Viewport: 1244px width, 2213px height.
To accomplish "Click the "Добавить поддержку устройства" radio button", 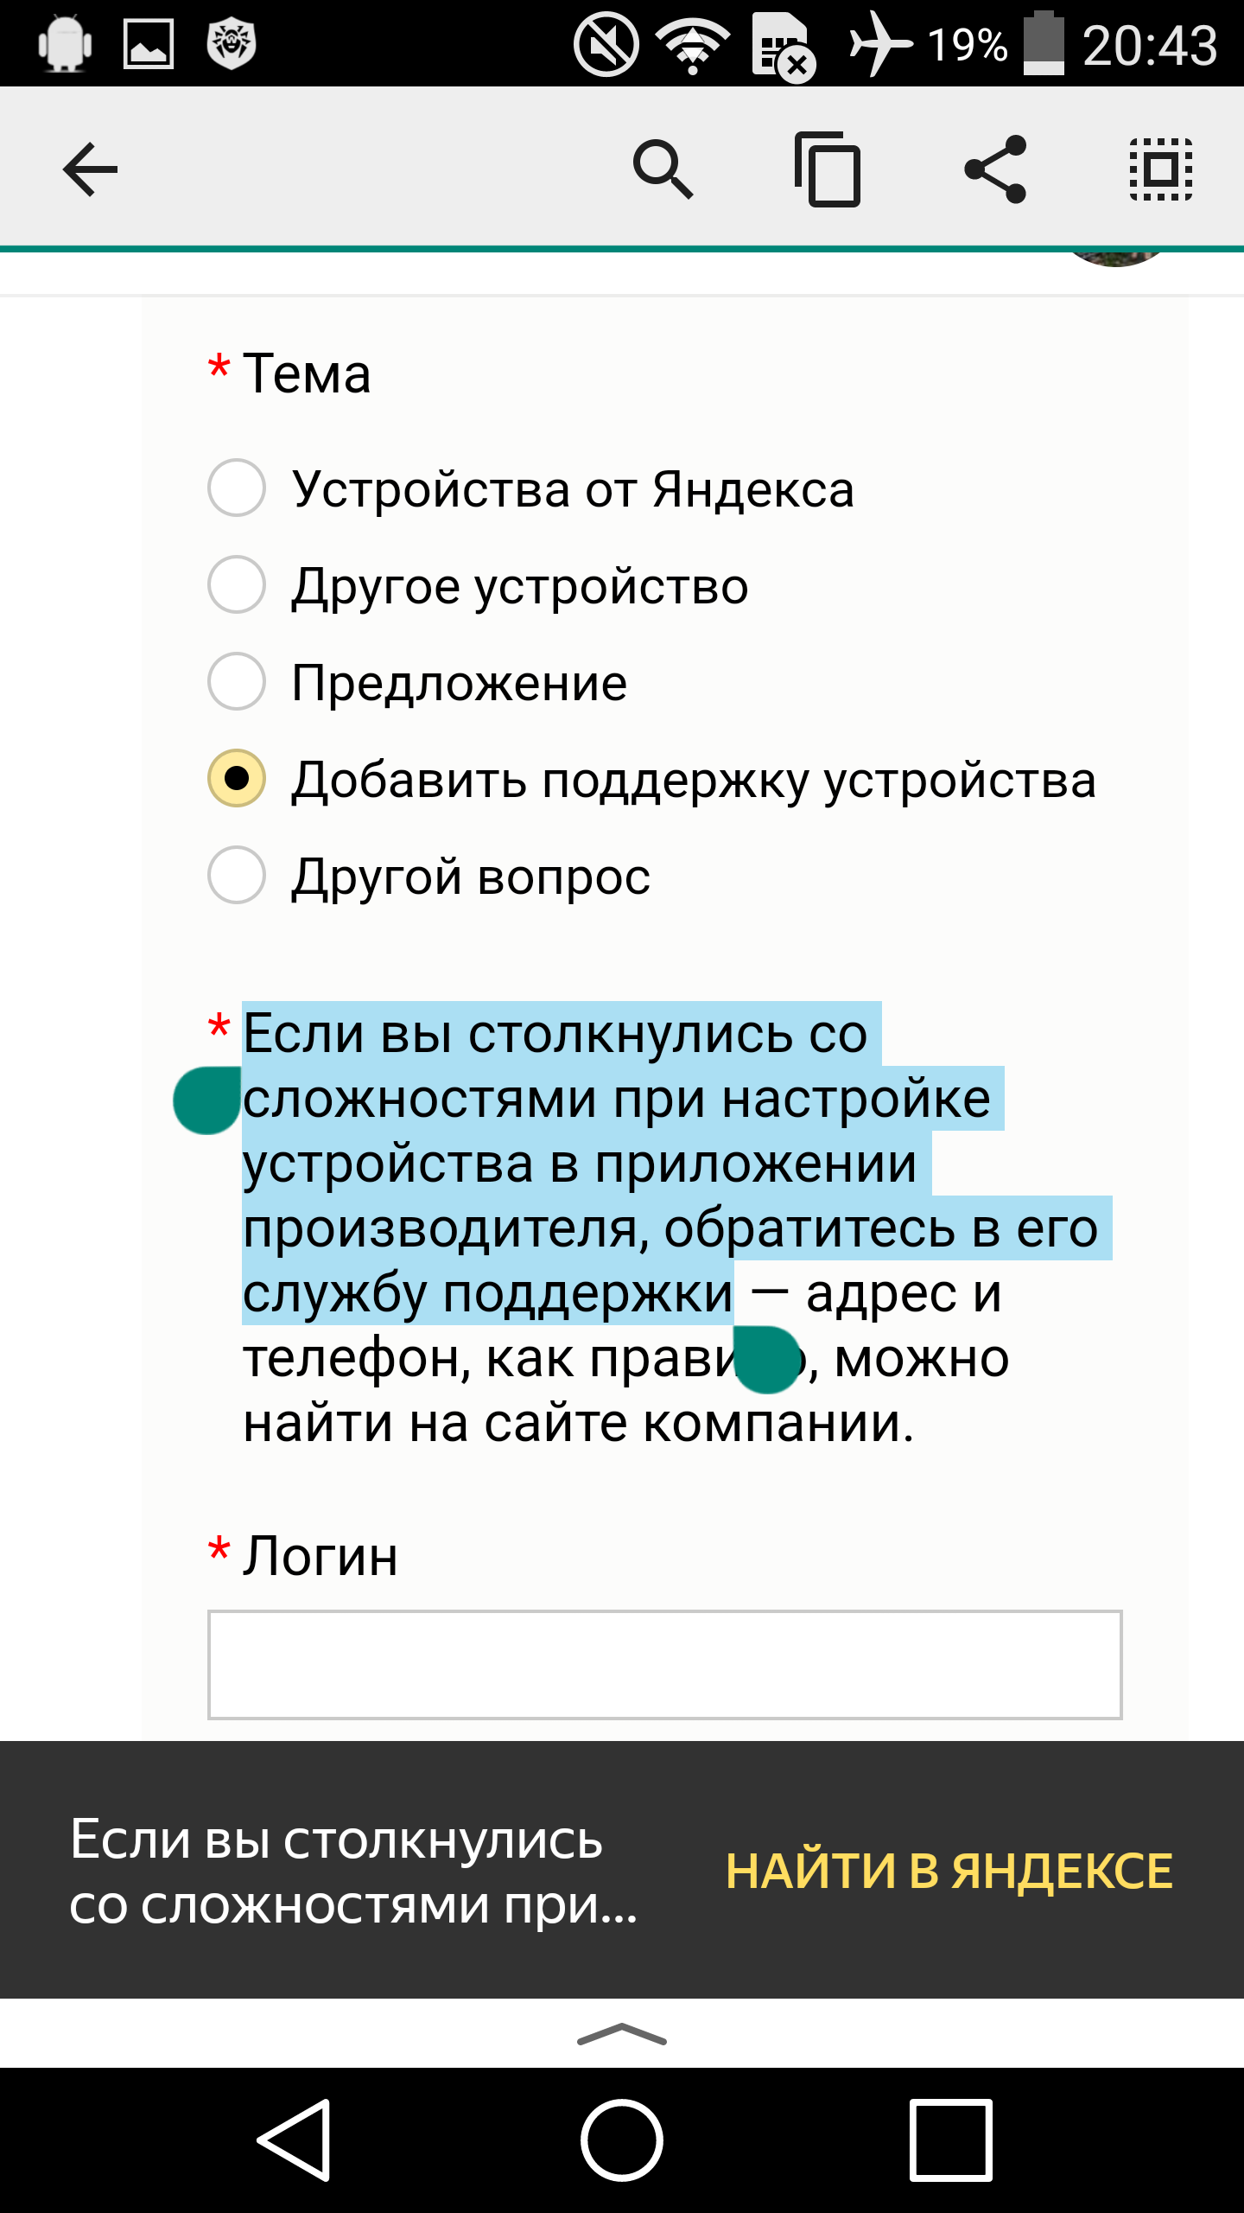I will 237,779.
